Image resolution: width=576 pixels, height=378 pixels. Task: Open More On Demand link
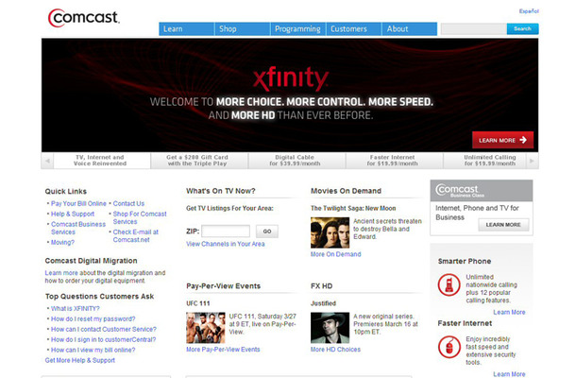tap(336, 254)
